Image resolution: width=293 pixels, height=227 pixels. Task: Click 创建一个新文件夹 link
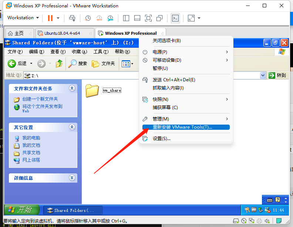pos(40,99)
